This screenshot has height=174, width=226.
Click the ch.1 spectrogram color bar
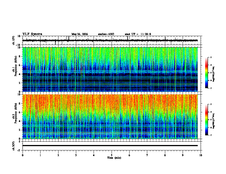point(206,73)
